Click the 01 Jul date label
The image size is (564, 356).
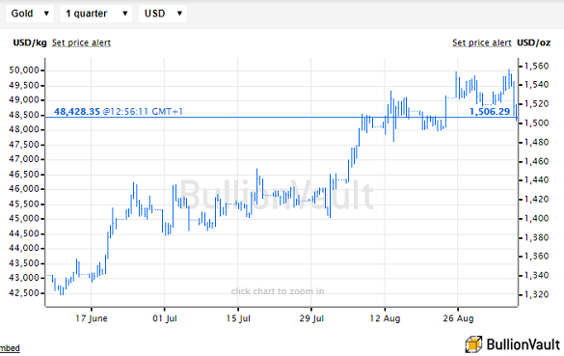click(x=165, y=318)
